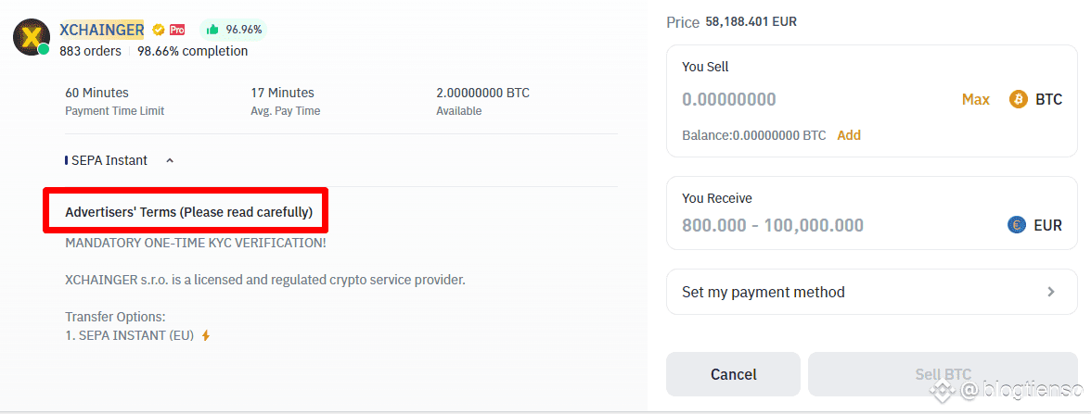Click the 96.96% positive rating pill
The image size is (1091, 414).
(234, 30)
